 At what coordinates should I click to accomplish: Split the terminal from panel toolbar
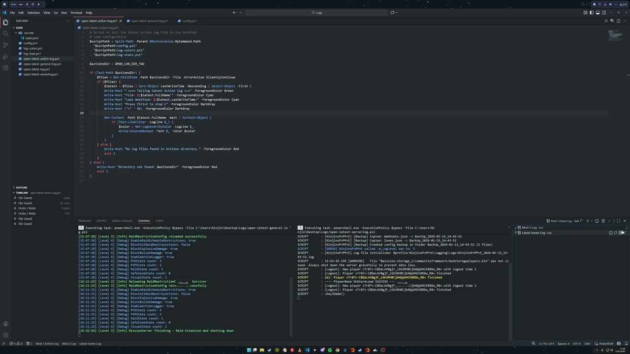click(x=597, y=221)
